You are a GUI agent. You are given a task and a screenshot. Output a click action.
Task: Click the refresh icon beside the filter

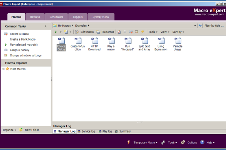[x=200, y=26]
